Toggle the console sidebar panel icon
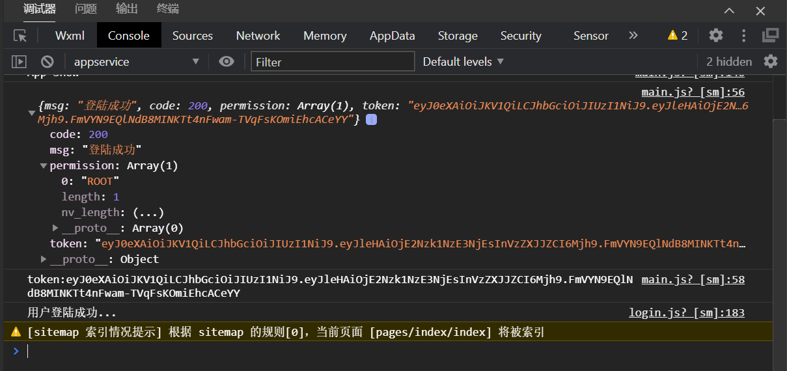Image resolution: width=787 pixels, height=371 pixels. pyautogui.click(x=20, y=62)
